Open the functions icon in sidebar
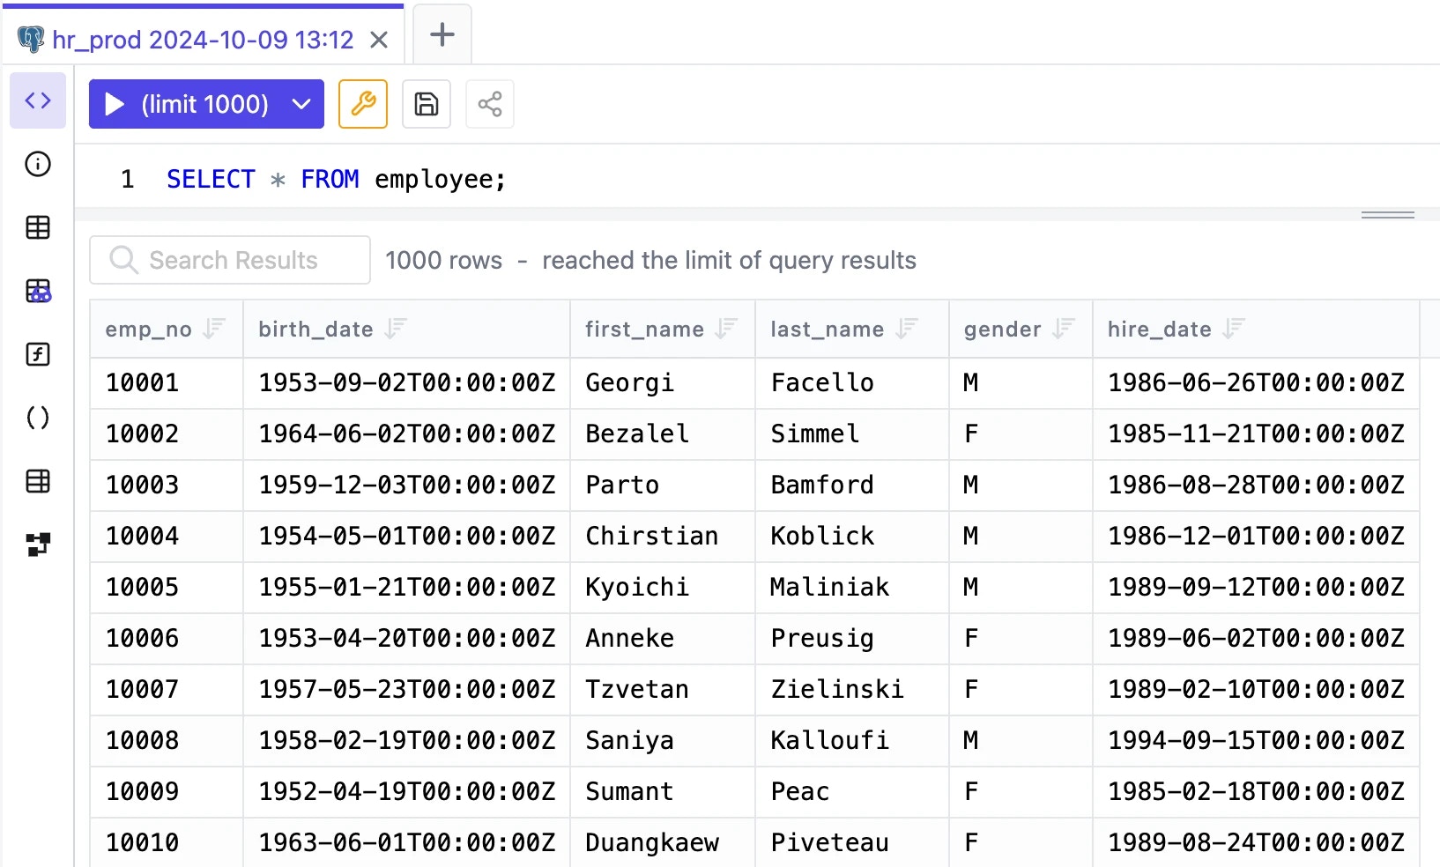 [38, 354]
